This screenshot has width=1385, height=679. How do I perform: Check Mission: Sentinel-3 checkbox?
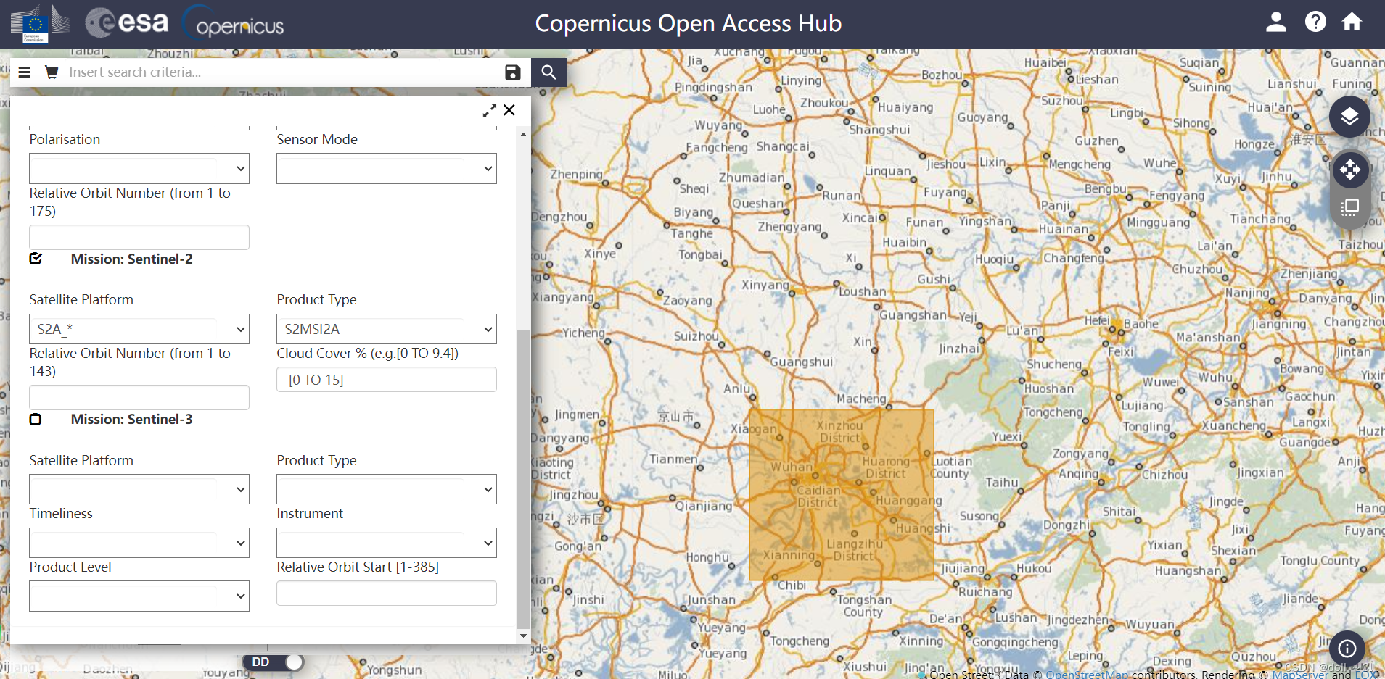[x=36, y=420]
